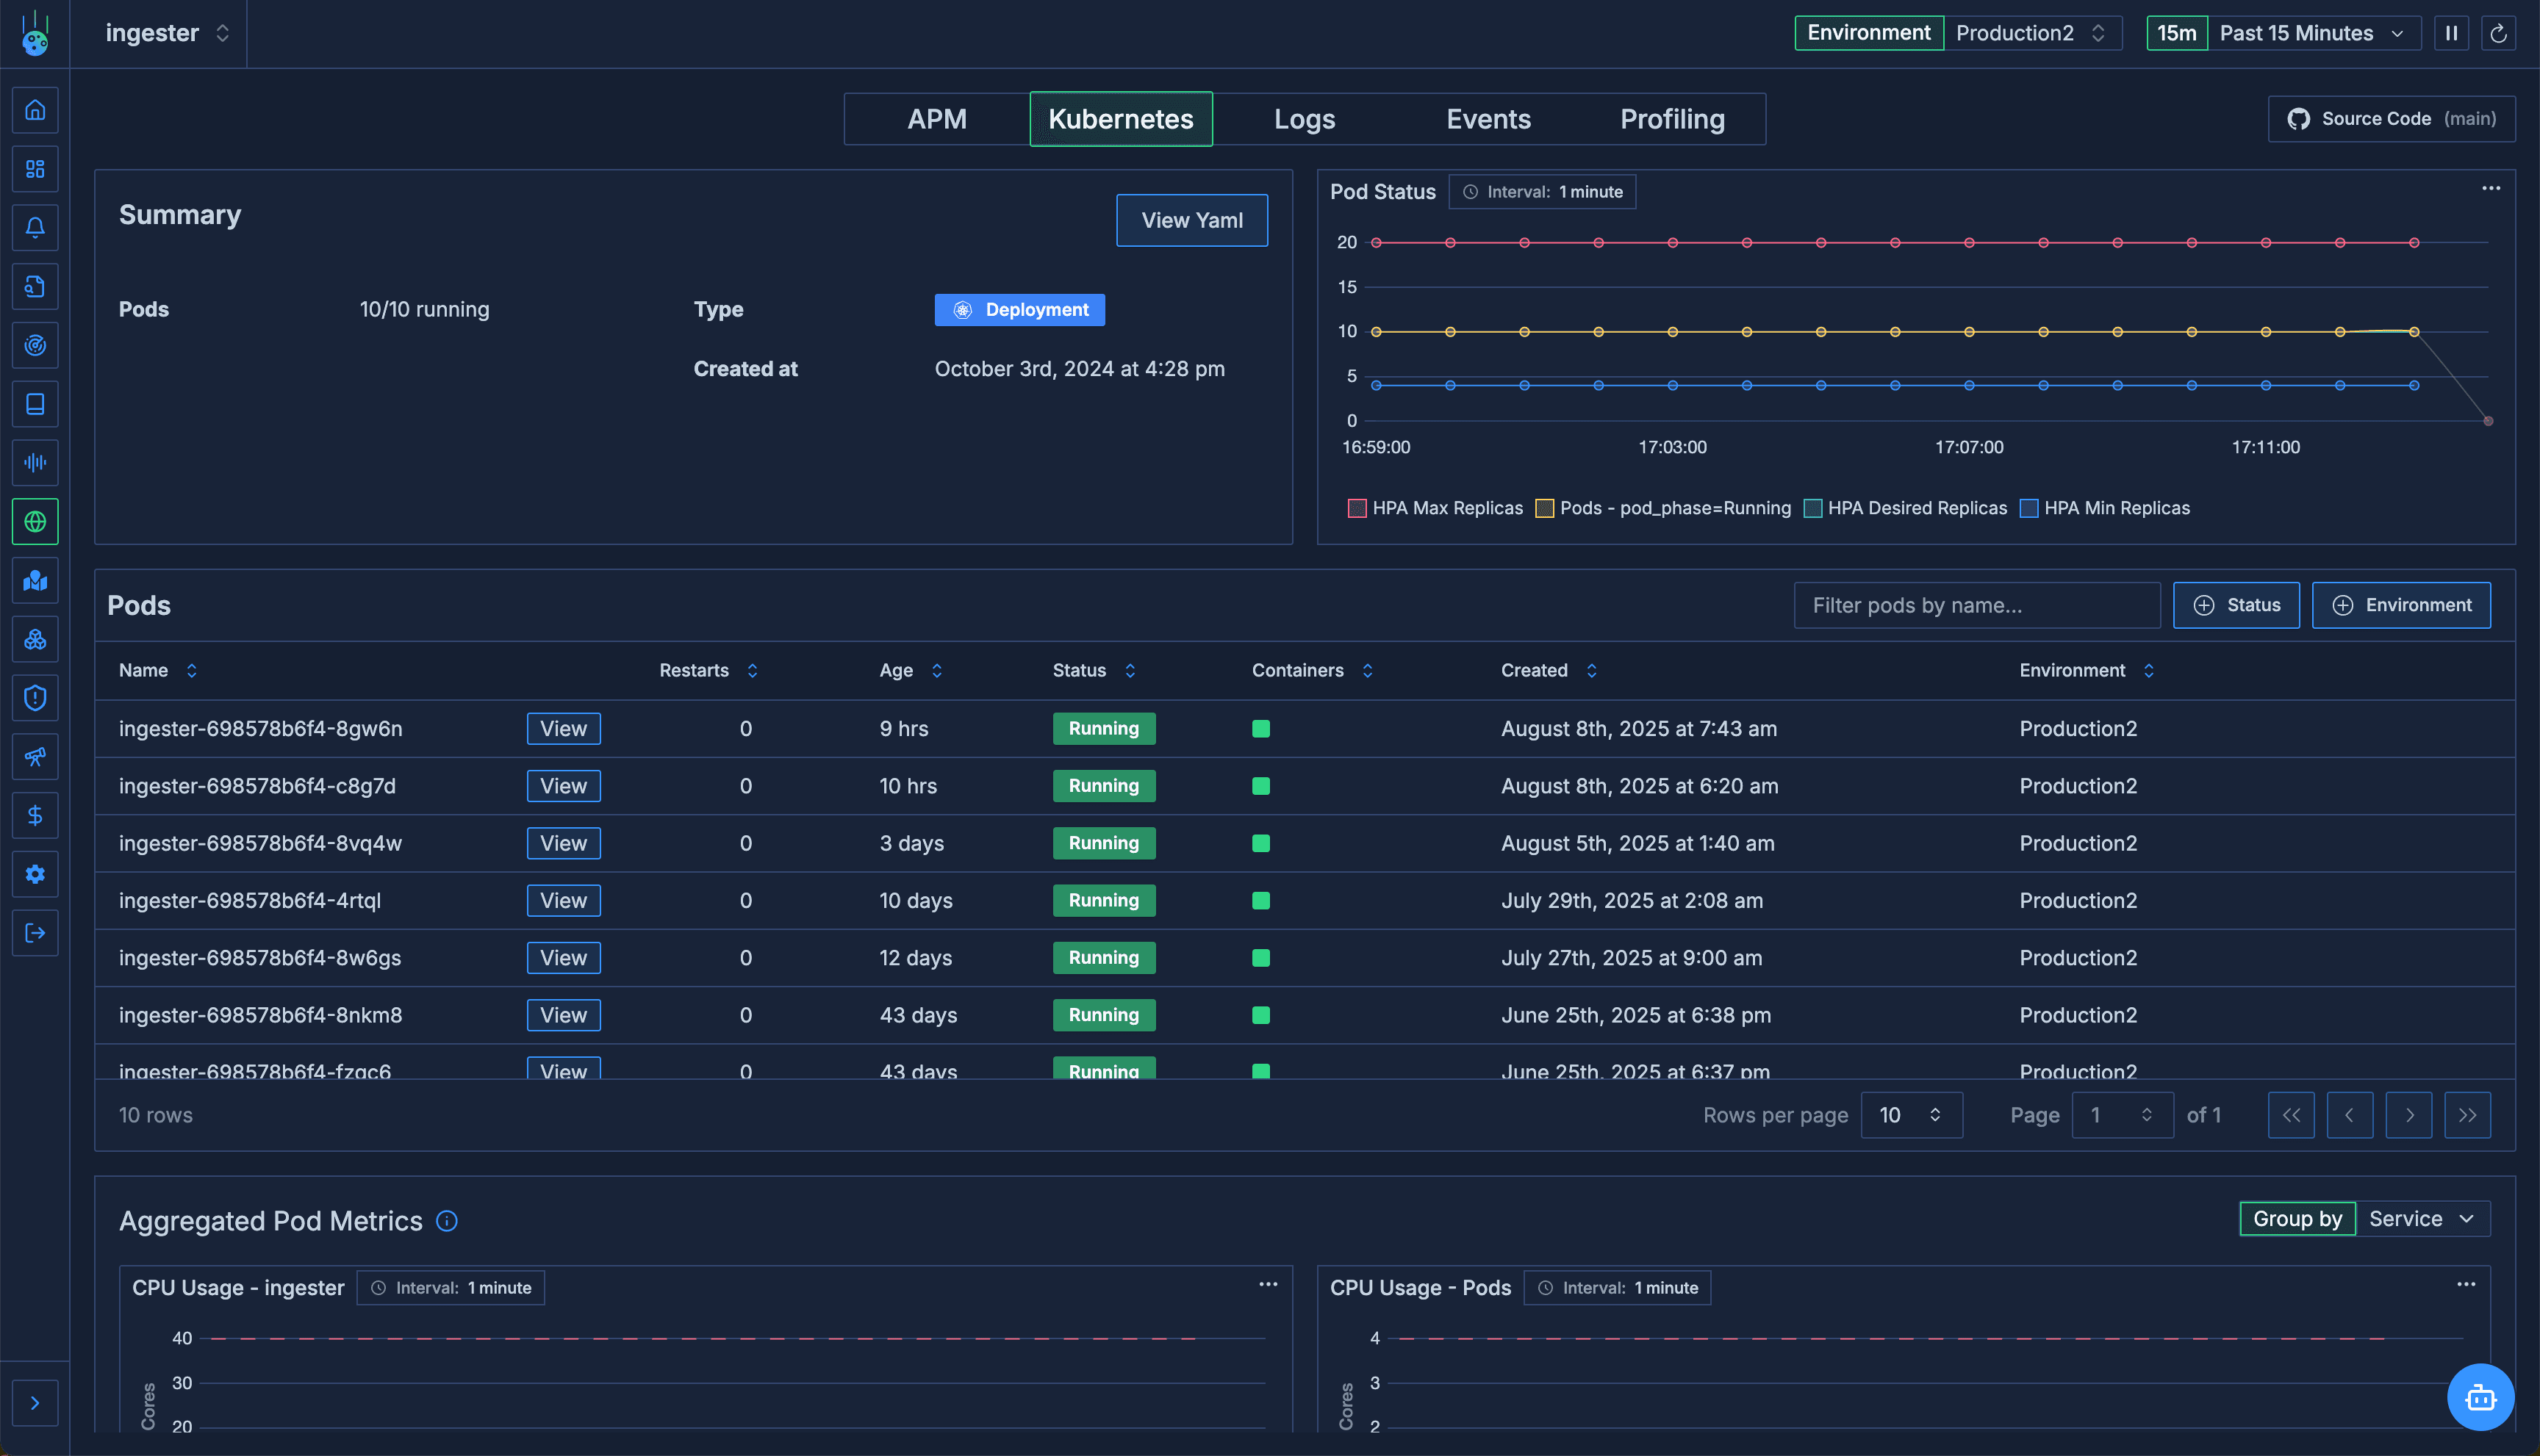The image size is (2540, 1456).
Task: Add an Environment filter to pods
Action: click(2401, 605)
